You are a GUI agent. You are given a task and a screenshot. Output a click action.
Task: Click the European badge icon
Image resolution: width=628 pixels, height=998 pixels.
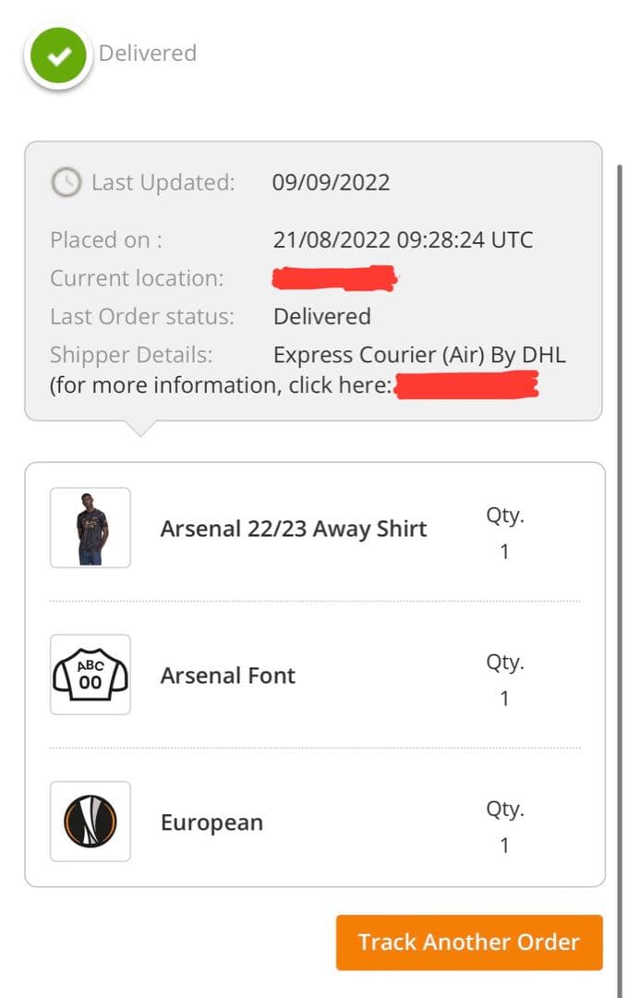[91, 822]
